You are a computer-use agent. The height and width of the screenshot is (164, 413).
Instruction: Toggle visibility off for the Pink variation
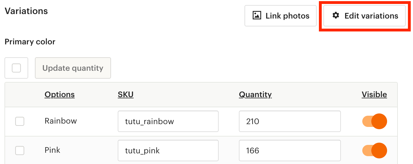(x=374, y=150)
